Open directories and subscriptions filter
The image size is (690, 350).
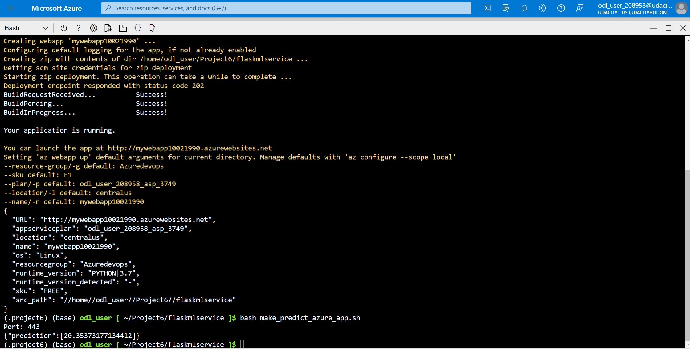(505, 8)
